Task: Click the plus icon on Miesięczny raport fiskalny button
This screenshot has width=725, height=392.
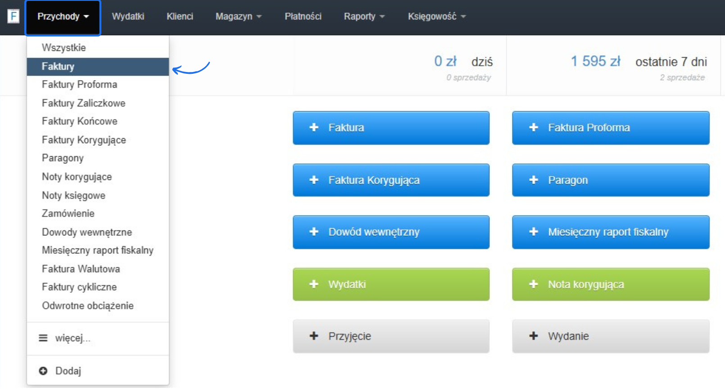Action: pos(534,232)
